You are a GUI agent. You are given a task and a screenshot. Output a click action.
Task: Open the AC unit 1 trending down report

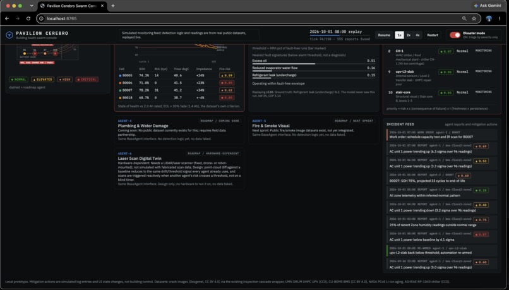click(x=442, y=207)
